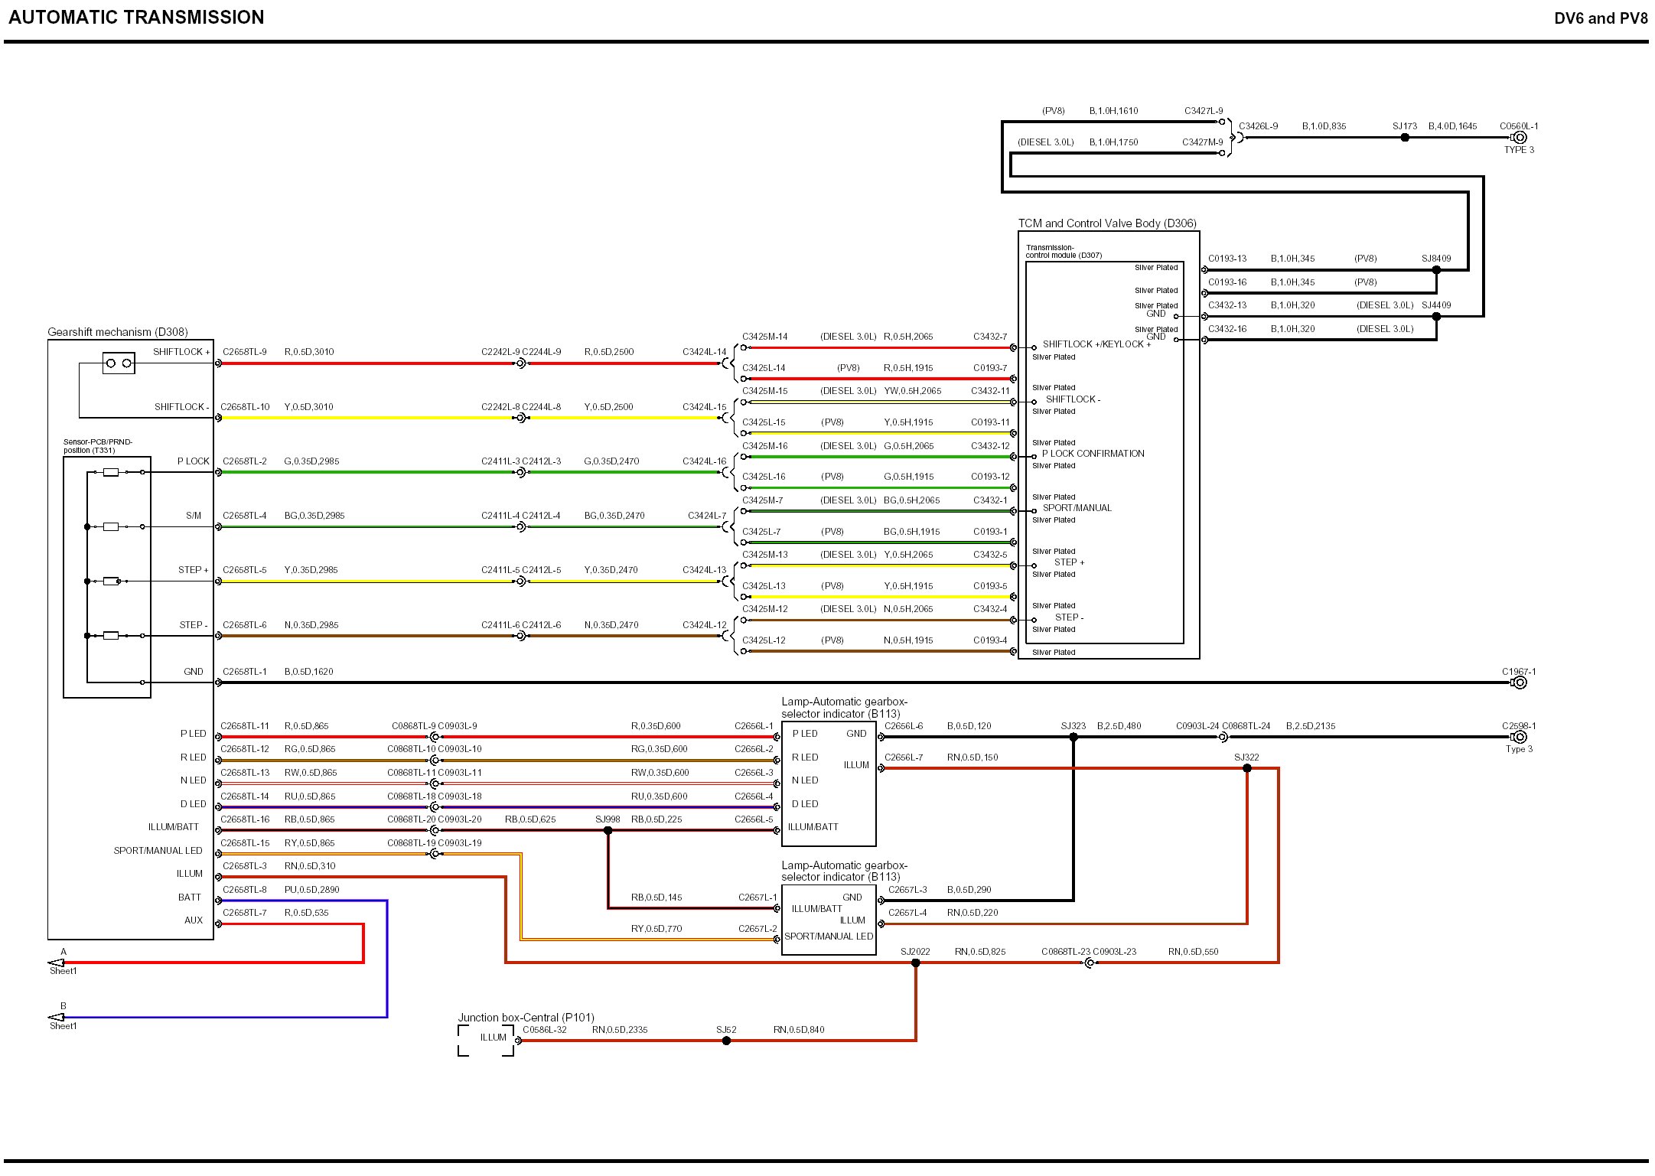
Task: Click the SJ323 splice dot
Action: [x=1073, y=737]
